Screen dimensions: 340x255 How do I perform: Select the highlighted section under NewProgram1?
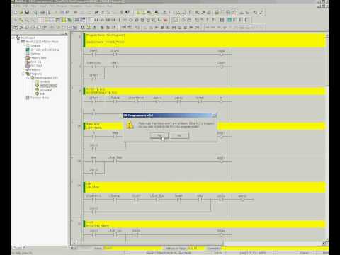[48, 86]
